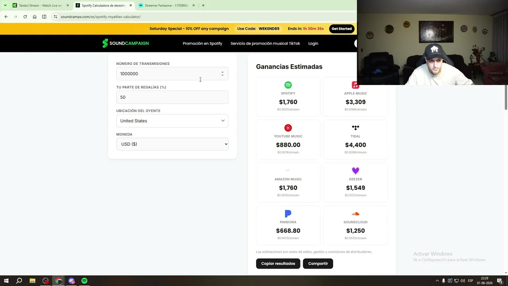Switch to the Streamer Fantasma tab
The height and width of the screenshot is (286, 508).
point(167,6)
